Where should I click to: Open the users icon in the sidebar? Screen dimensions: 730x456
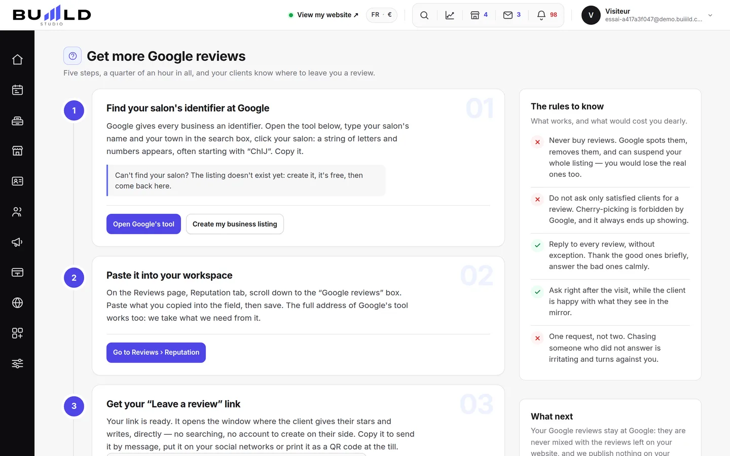[x=17, y=212]
